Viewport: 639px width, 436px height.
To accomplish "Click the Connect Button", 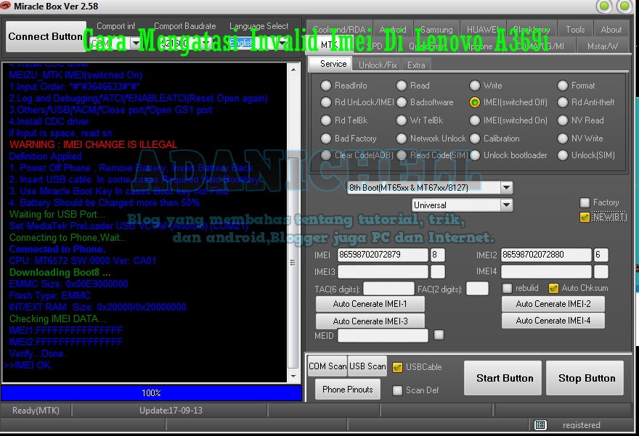I will 46,36.
